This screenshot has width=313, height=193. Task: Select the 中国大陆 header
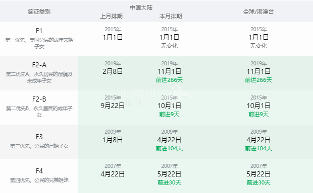141,8
